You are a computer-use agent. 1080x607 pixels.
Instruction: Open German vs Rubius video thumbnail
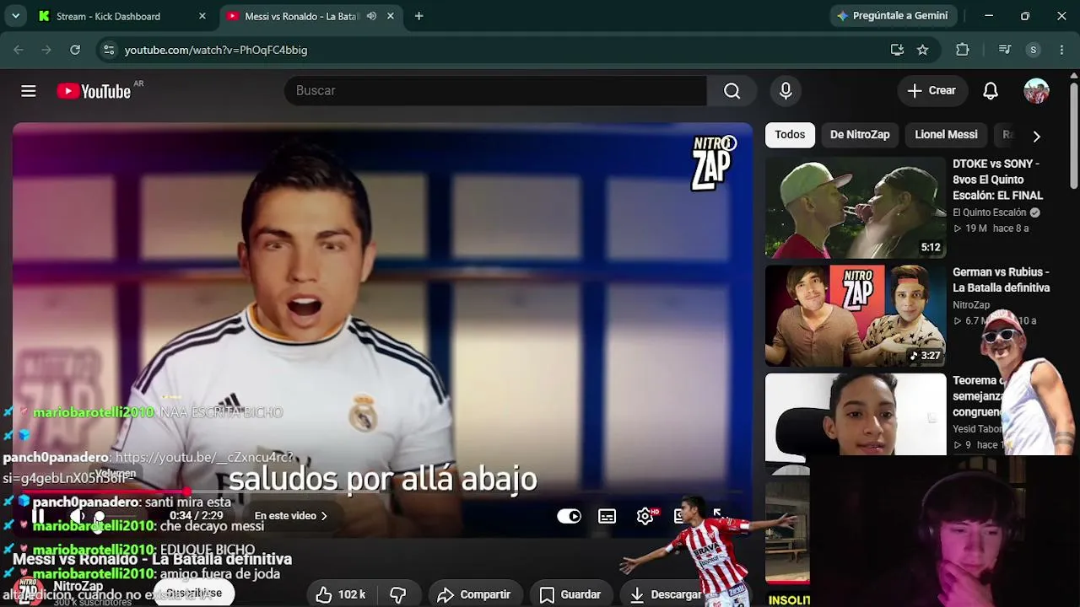tap(856, 316)
